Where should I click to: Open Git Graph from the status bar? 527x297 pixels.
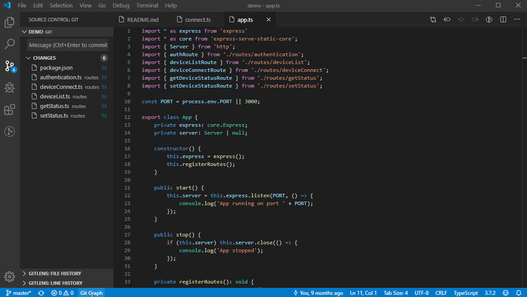click(x=91, y=293)
